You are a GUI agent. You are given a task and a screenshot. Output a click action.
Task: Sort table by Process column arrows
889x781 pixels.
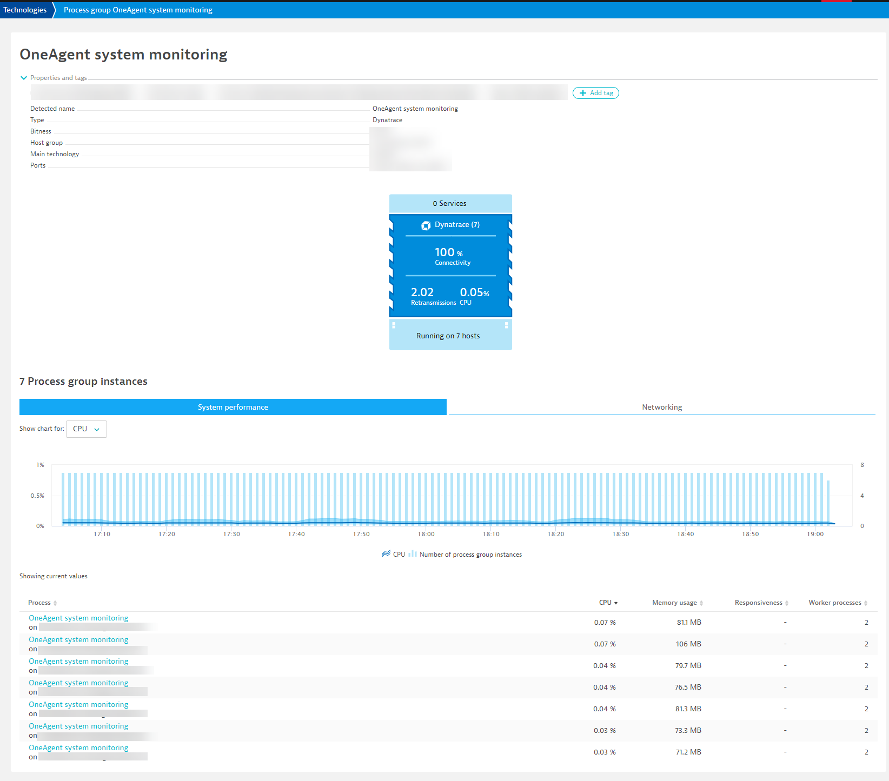point(55,603)
